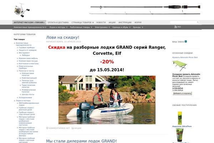Open the post title Лови на скидку!
The width and height of the screenshot is (214, 143).
[x=63, y=37]
